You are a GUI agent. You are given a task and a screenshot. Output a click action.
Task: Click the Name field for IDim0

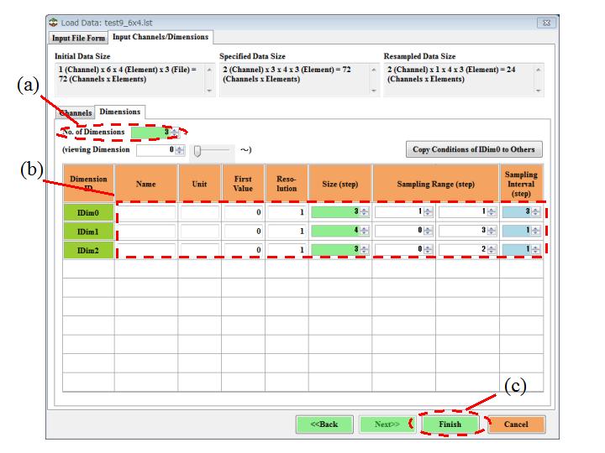146,213
